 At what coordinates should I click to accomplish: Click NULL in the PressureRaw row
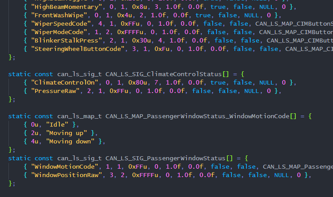(x=251, y=91)
